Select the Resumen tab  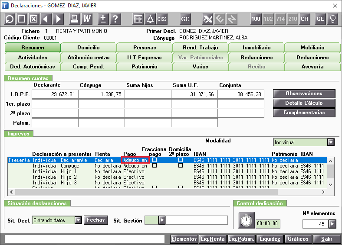(x=33, y=48)
